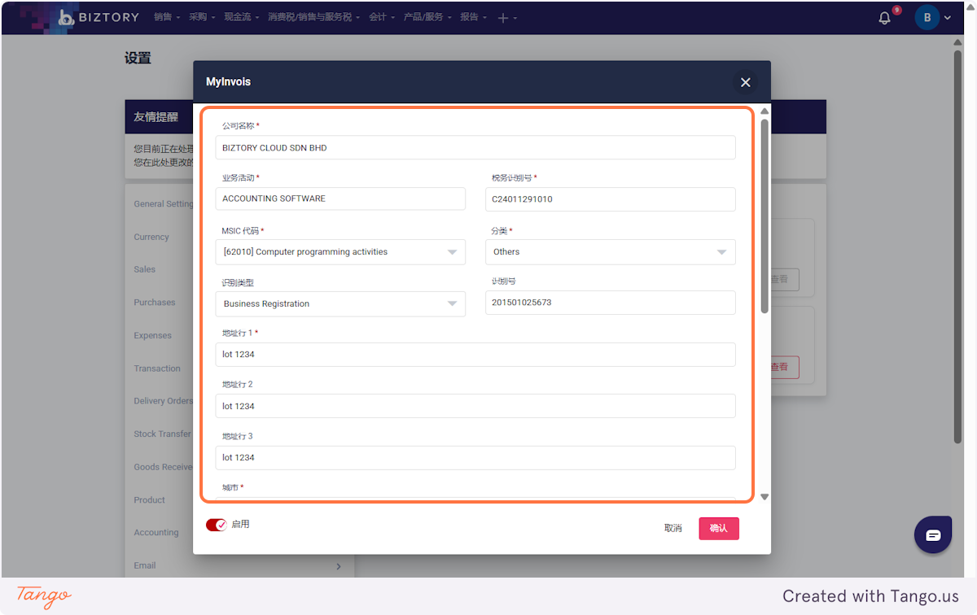Open the 现金流 menu
The height and width of the screenshot is (615, 977).
click(243, 17)
